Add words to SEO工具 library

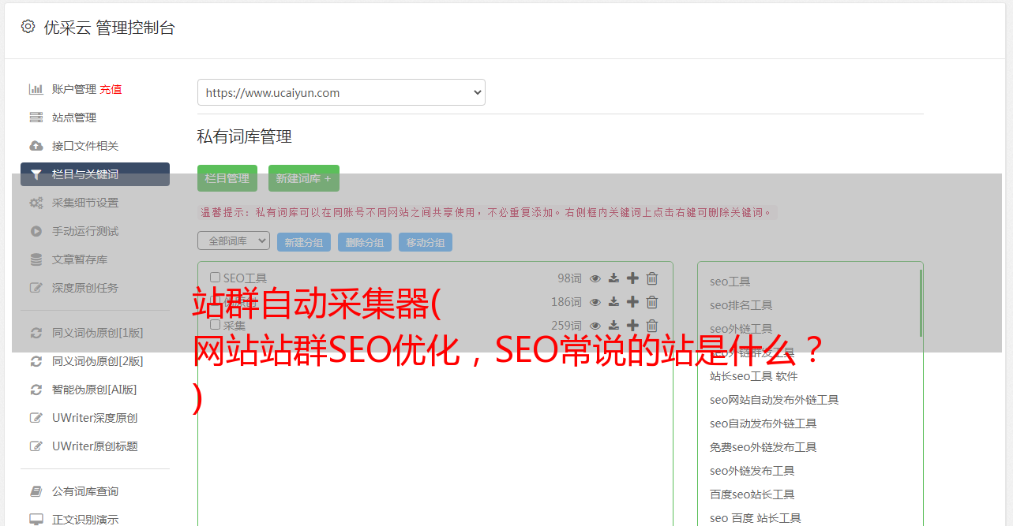coord(632,278)
